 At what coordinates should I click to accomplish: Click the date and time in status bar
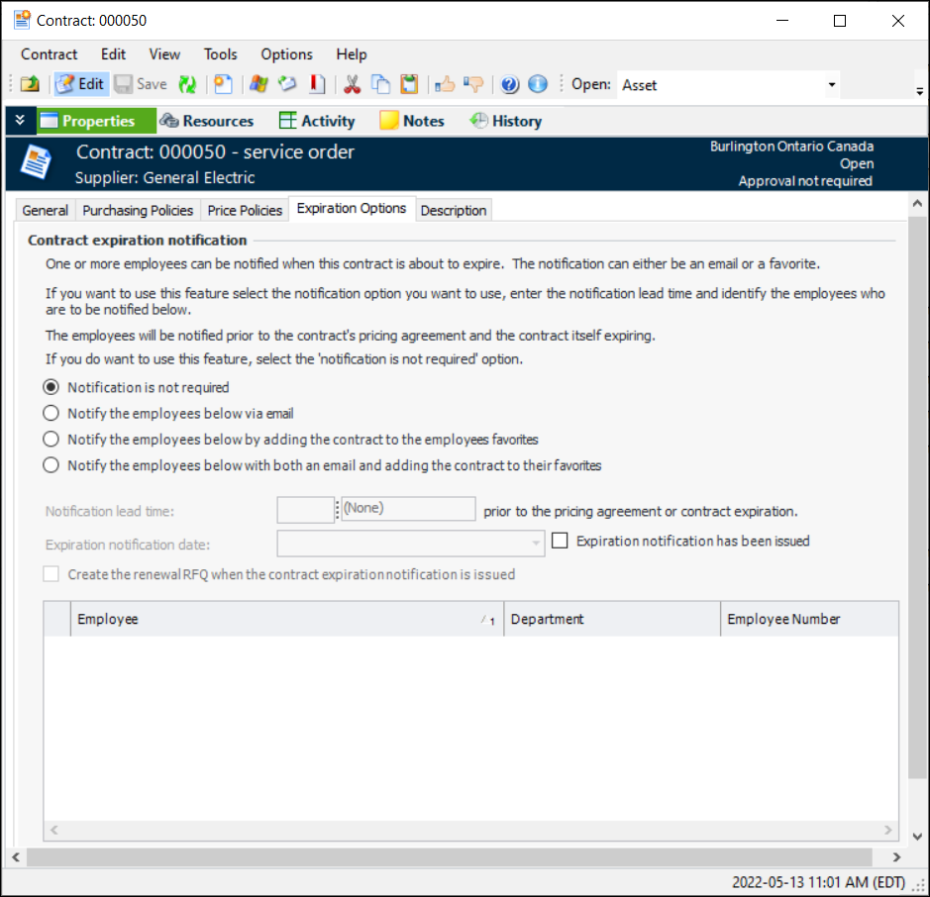tap(818, 882)
